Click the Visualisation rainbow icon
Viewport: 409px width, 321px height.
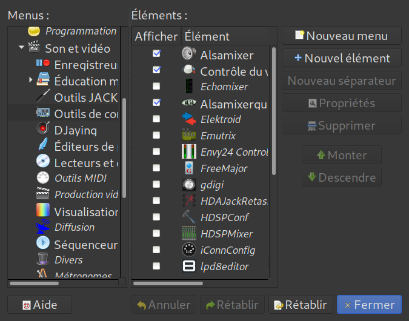[42, 211]
